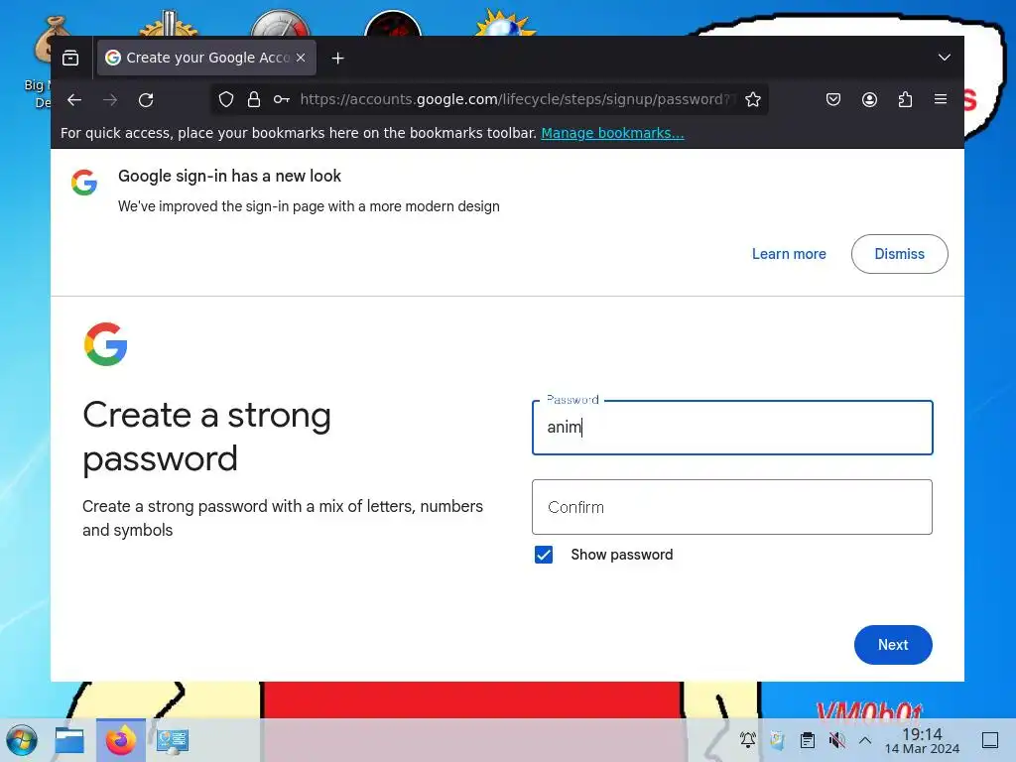
Task: Open the extensions puzzle icon
Action: 905,99
